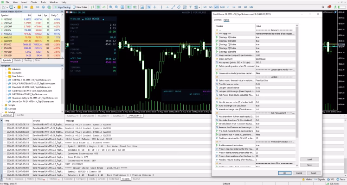The width and height of the screenshot is (347, 185).
Task: Select the equidistant channel tool
Action: pos(179,7)
